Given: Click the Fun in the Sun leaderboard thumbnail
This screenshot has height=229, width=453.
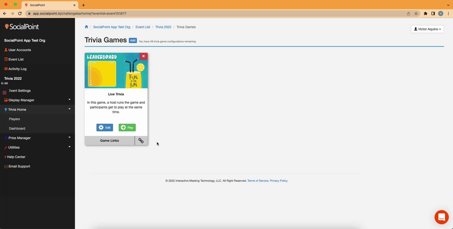Looking at the screenshot, I should click(116, 71).
